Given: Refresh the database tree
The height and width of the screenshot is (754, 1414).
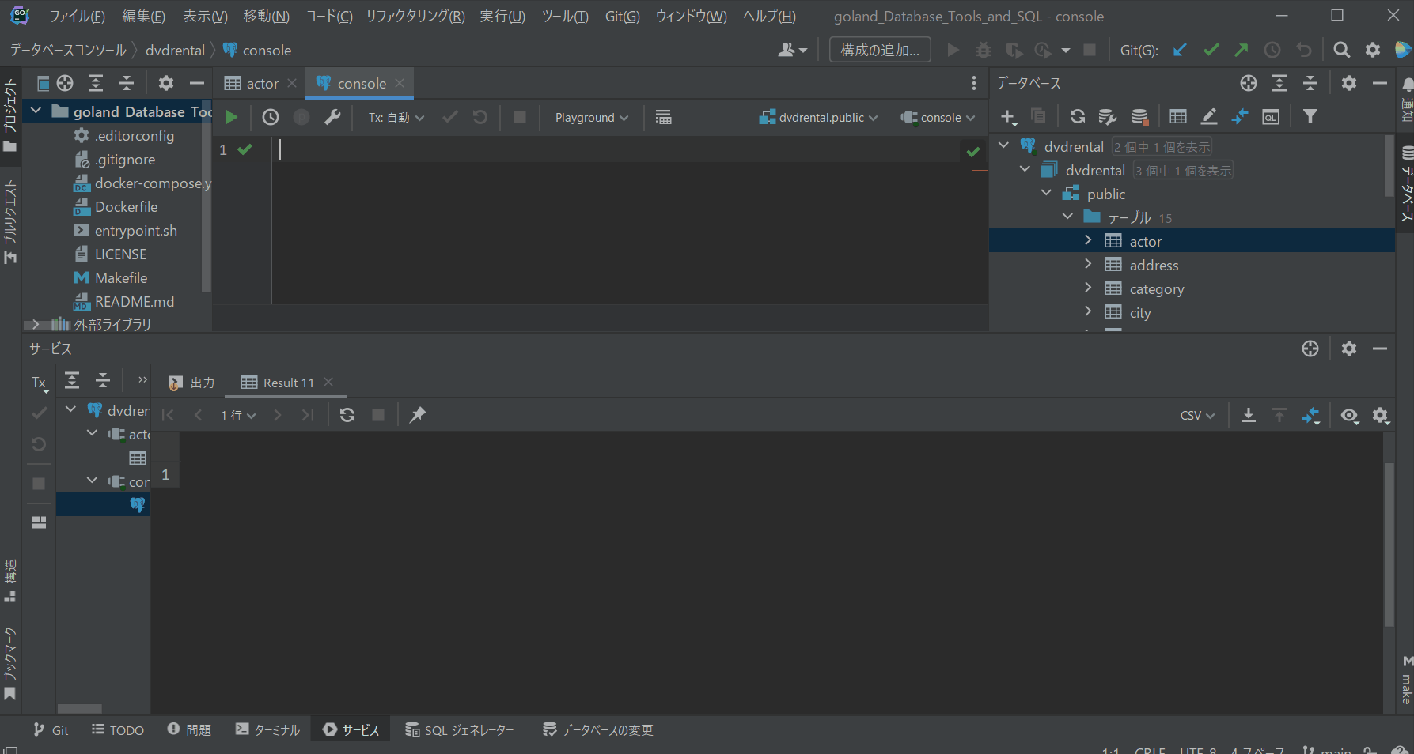Looking at the screenshot, I should pos(1077,117).
